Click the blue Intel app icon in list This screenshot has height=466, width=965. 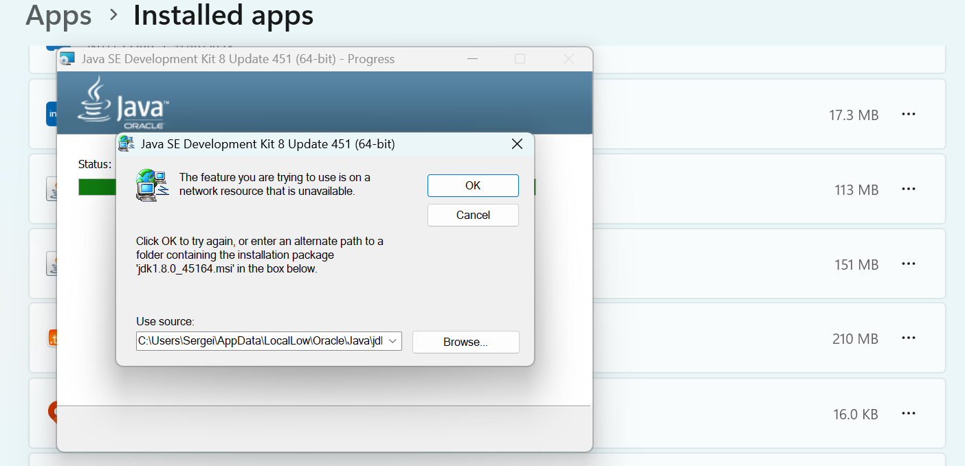coord(51,114)
